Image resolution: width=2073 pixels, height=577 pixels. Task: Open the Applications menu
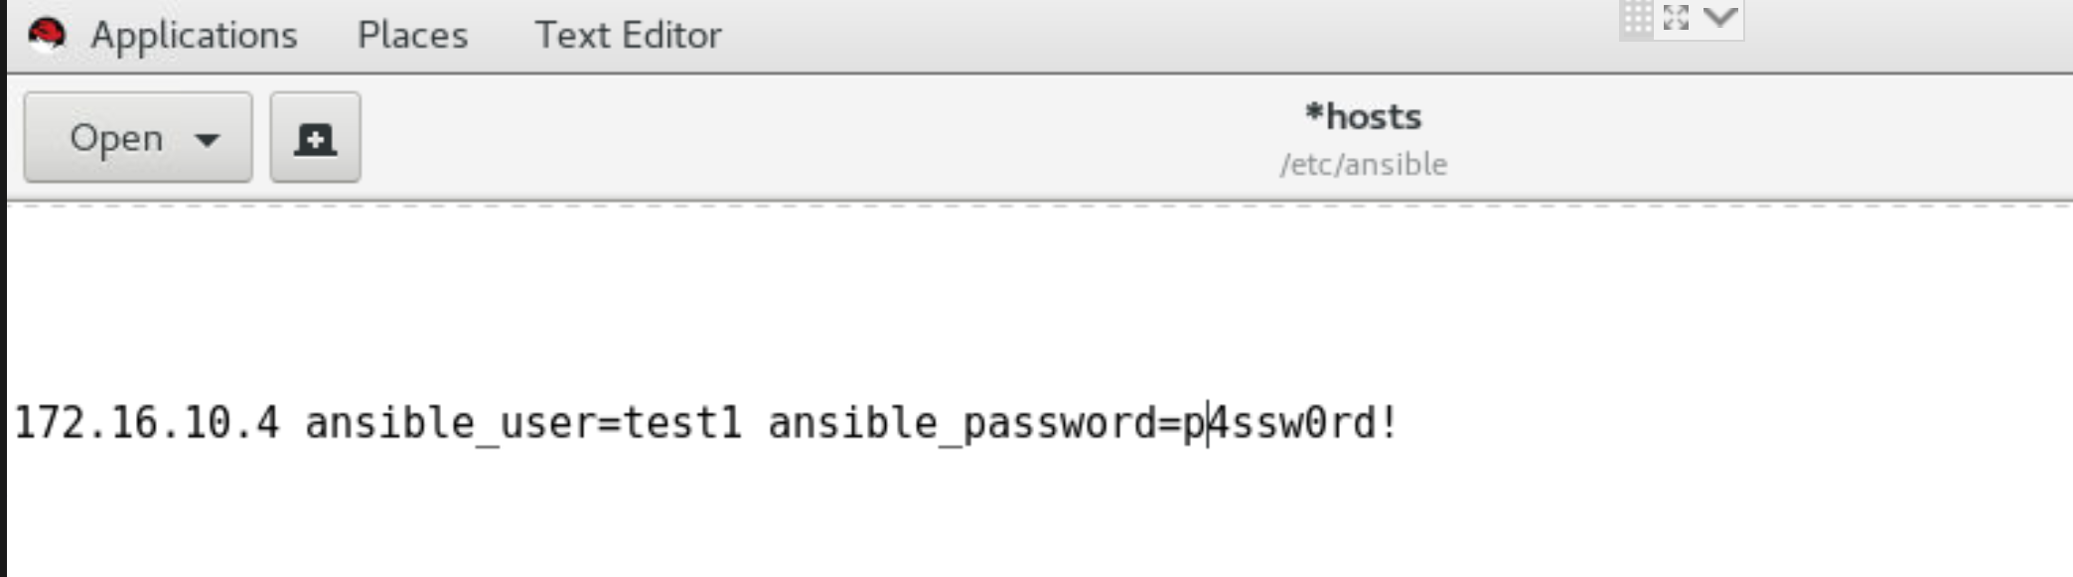194,36
